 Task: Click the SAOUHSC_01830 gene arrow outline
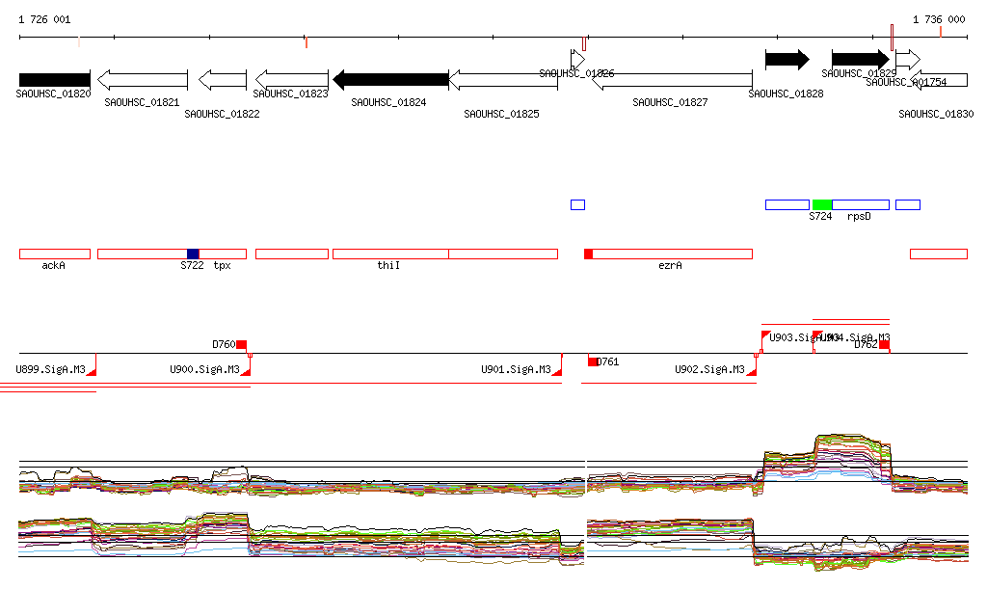tap(939, 80)
